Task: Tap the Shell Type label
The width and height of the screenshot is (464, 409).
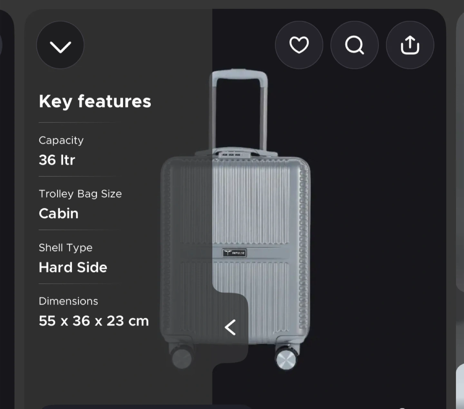Action: tap(66, 248)
